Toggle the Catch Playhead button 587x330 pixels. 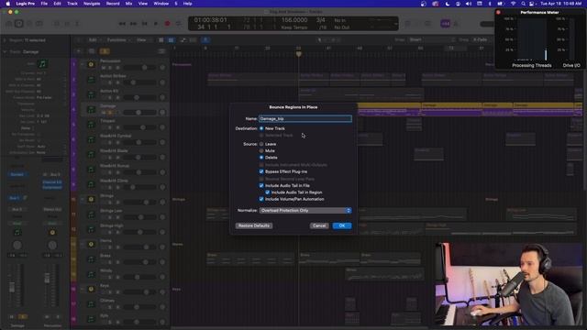point(205,39)
